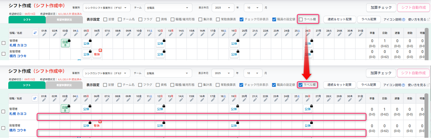Viewport: 431px width, 139px height.
Task: Select the green シフト tab in the lower panel
Action: click(27, 85)
